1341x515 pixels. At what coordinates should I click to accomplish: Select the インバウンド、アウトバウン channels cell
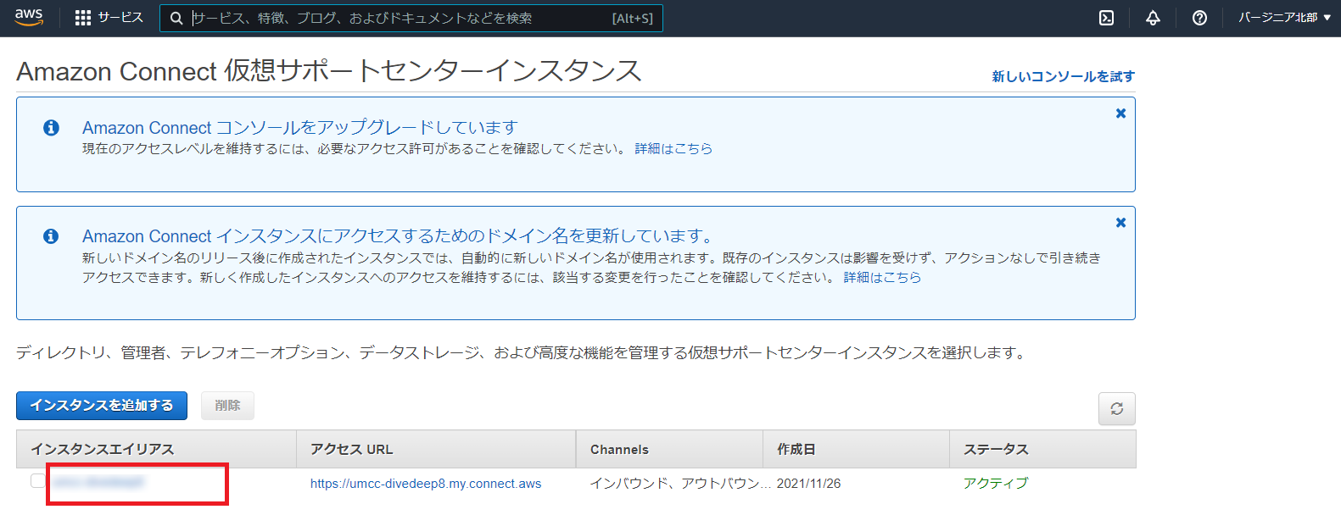(x=681, y=483)
